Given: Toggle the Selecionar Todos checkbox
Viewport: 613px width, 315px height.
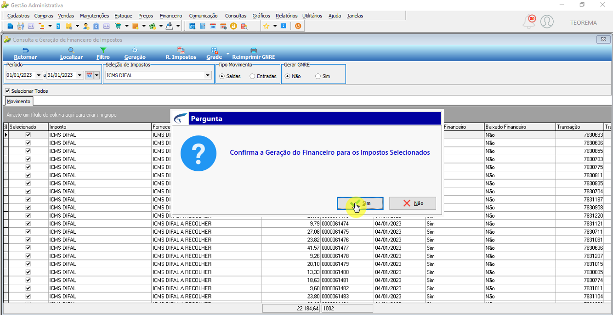Looking at the screenshot, I should [x=7, y=91].
